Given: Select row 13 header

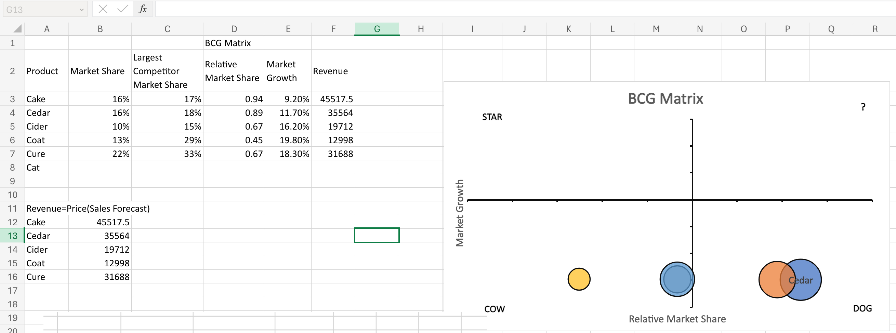Looking at the screenshot, I should pyautogui.click(x=12, y=236).
